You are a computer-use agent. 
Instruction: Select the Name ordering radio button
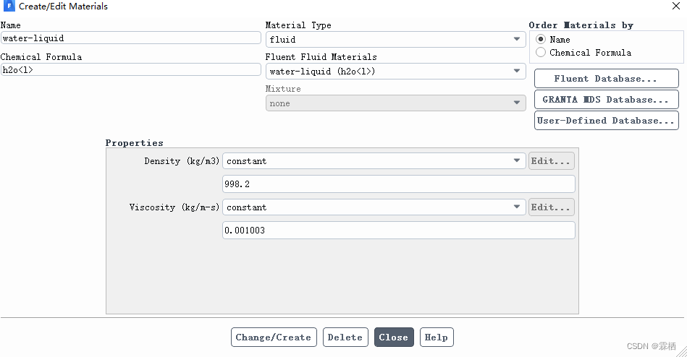(x=541, y=40)
